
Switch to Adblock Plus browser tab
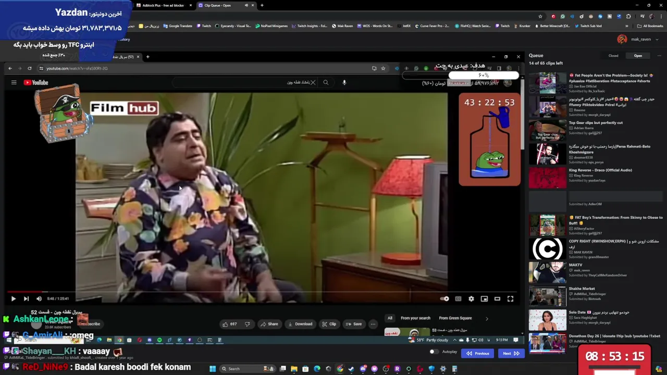coord(163,5)
